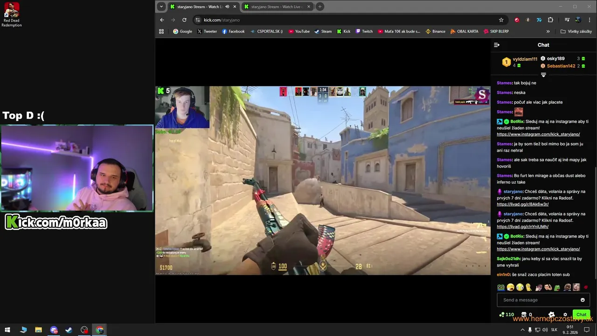This screenshot has width=597, height=336.
Task: Open Sebastian142 leaderboard profile
Action: point(561,66)
